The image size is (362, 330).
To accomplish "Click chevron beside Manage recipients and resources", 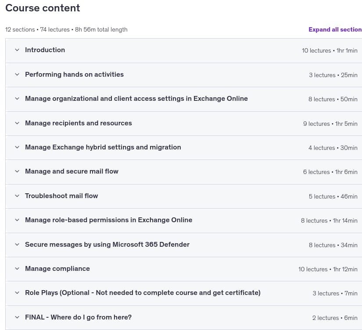I will point(17,123).
